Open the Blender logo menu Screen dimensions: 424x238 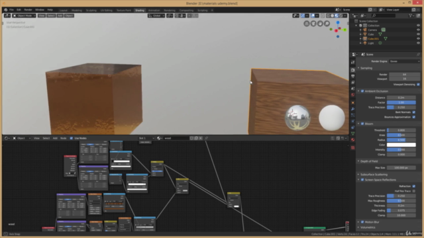tap(6, 10)
